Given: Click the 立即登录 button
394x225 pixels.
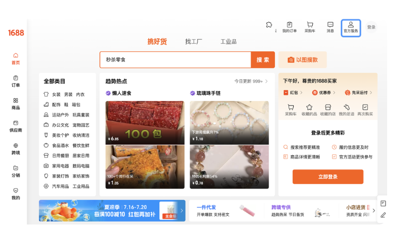Looking at the screenshot, I should 328,177.
